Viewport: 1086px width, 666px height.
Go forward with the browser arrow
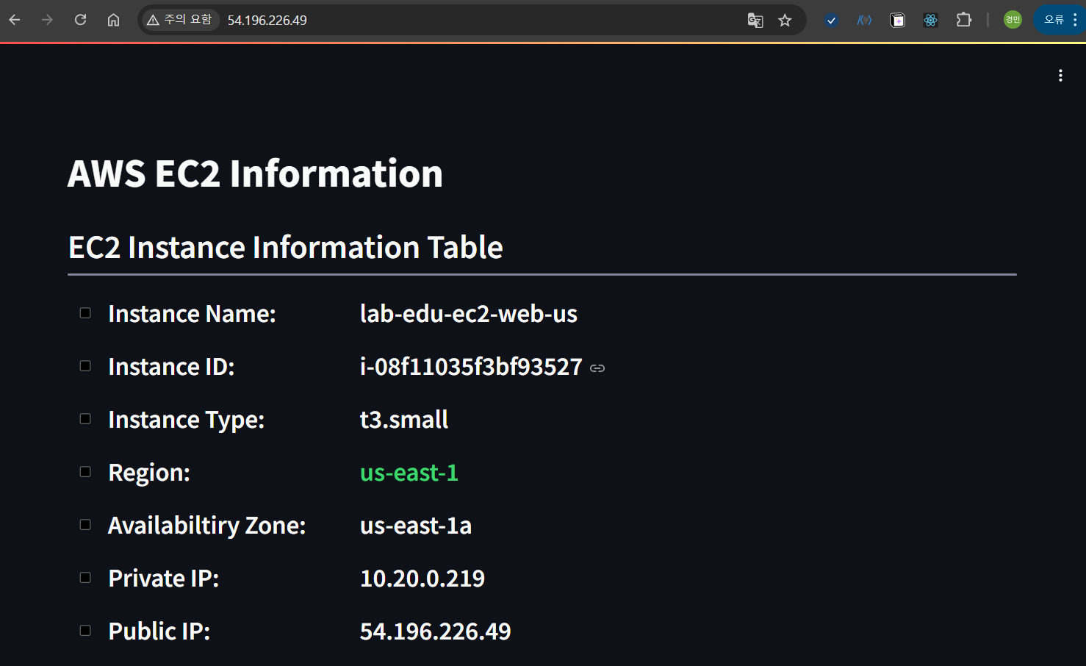(47, 20)
